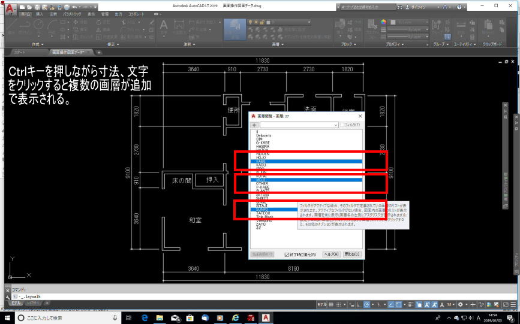Open the Windows notification center icon
The height and width of the screenshot is (324, 520).
click(x=510, y=317)
